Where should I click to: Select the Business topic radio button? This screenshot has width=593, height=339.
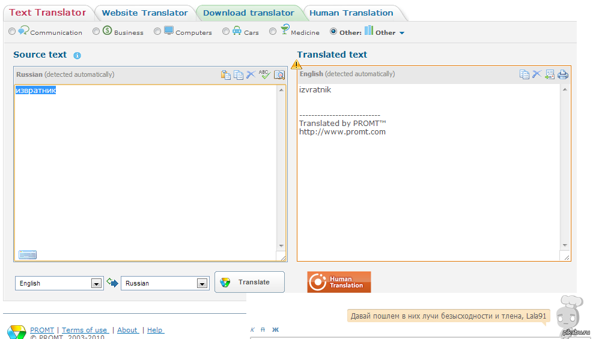(x=96, y=31)
